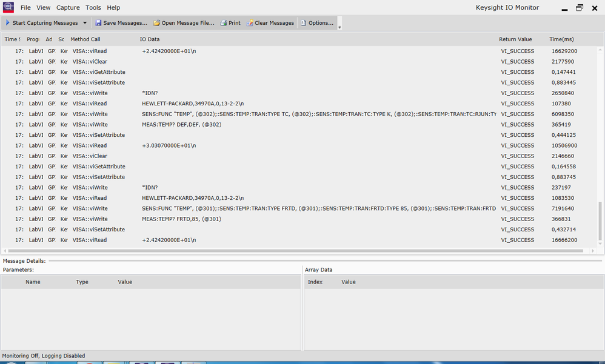
Task: Select SENS:FUNC "TEMP" (@301) viWrite row
Action: [x=299, y=208]
